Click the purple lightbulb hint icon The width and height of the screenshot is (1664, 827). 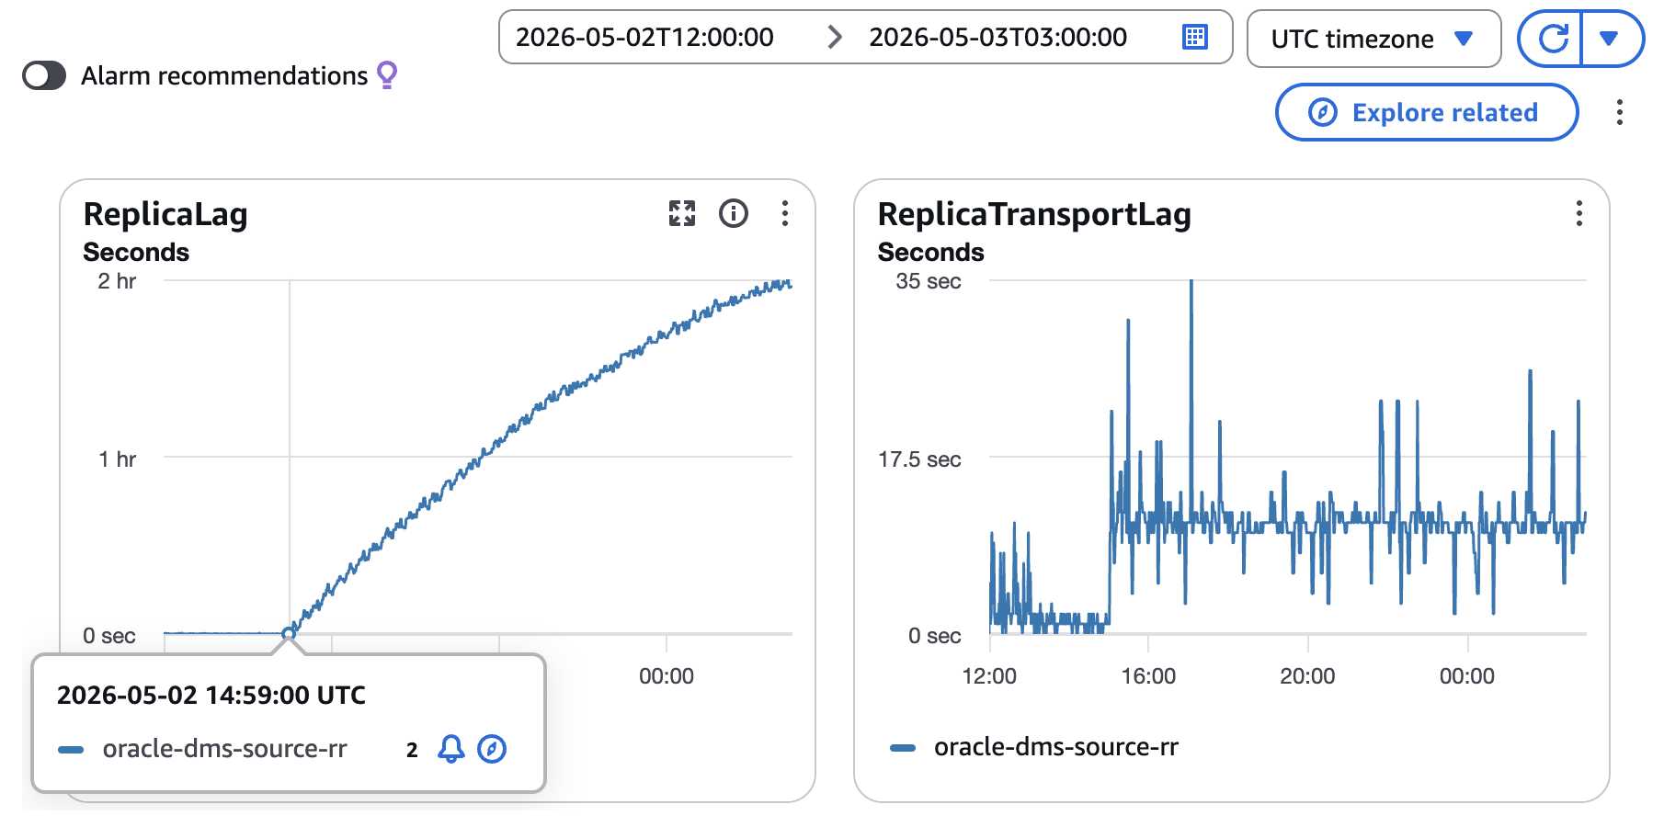(387, 74)
